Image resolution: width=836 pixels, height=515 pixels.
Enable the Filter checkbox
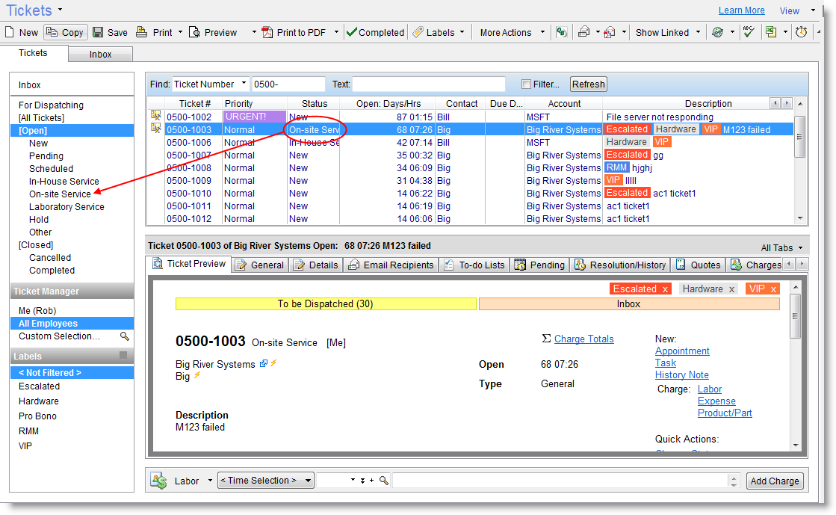[x=526, y=84]
